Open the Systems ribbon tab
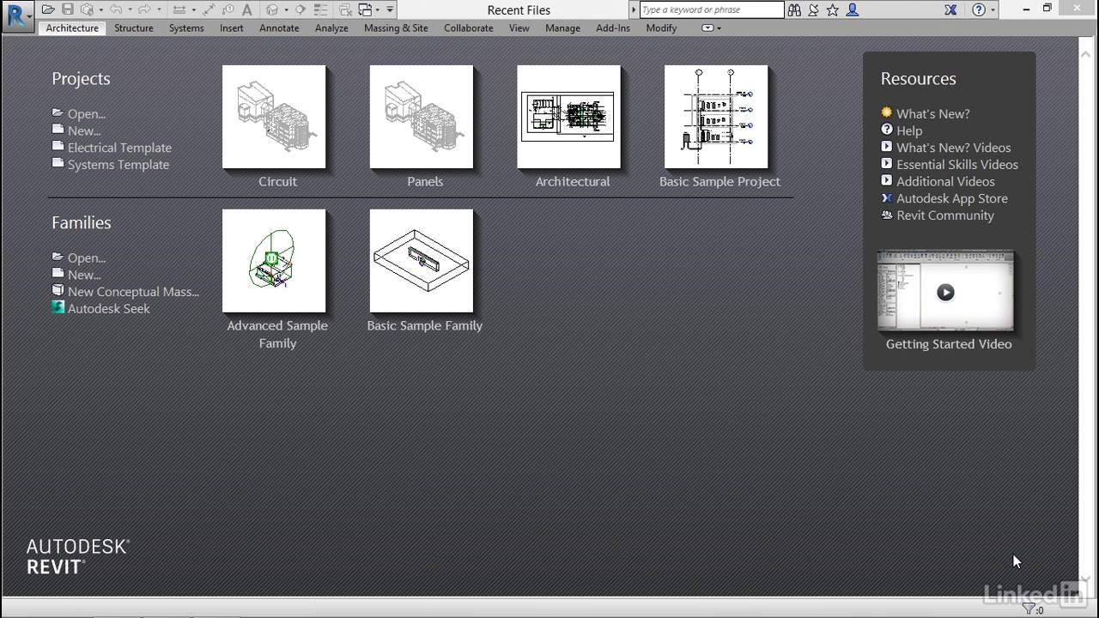 pos(186,28)
